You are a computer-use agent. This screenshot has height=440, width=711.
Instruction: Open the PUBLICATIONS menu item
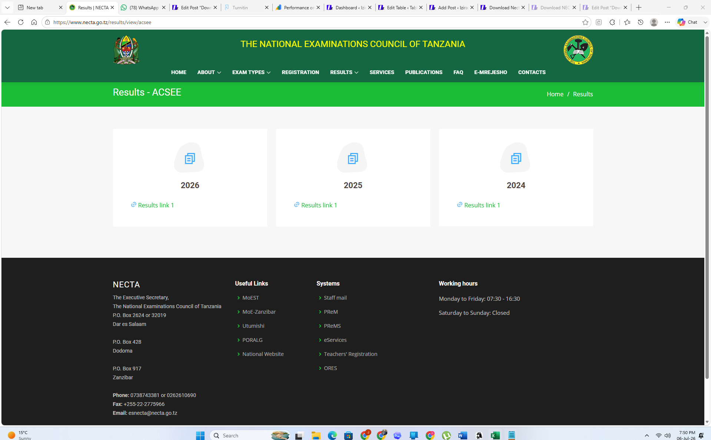click(x=423, y=72)
